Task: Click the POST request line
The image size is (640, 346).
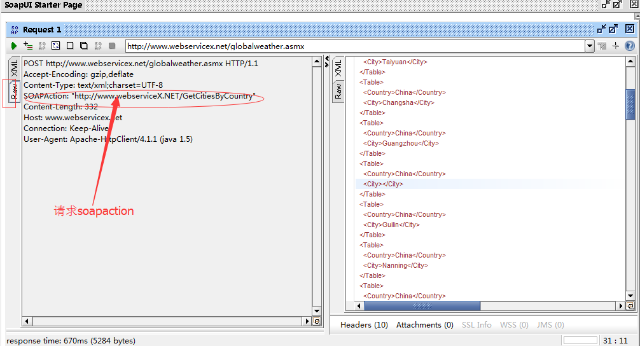Action: pyautogui.click(x=141, y=63)
